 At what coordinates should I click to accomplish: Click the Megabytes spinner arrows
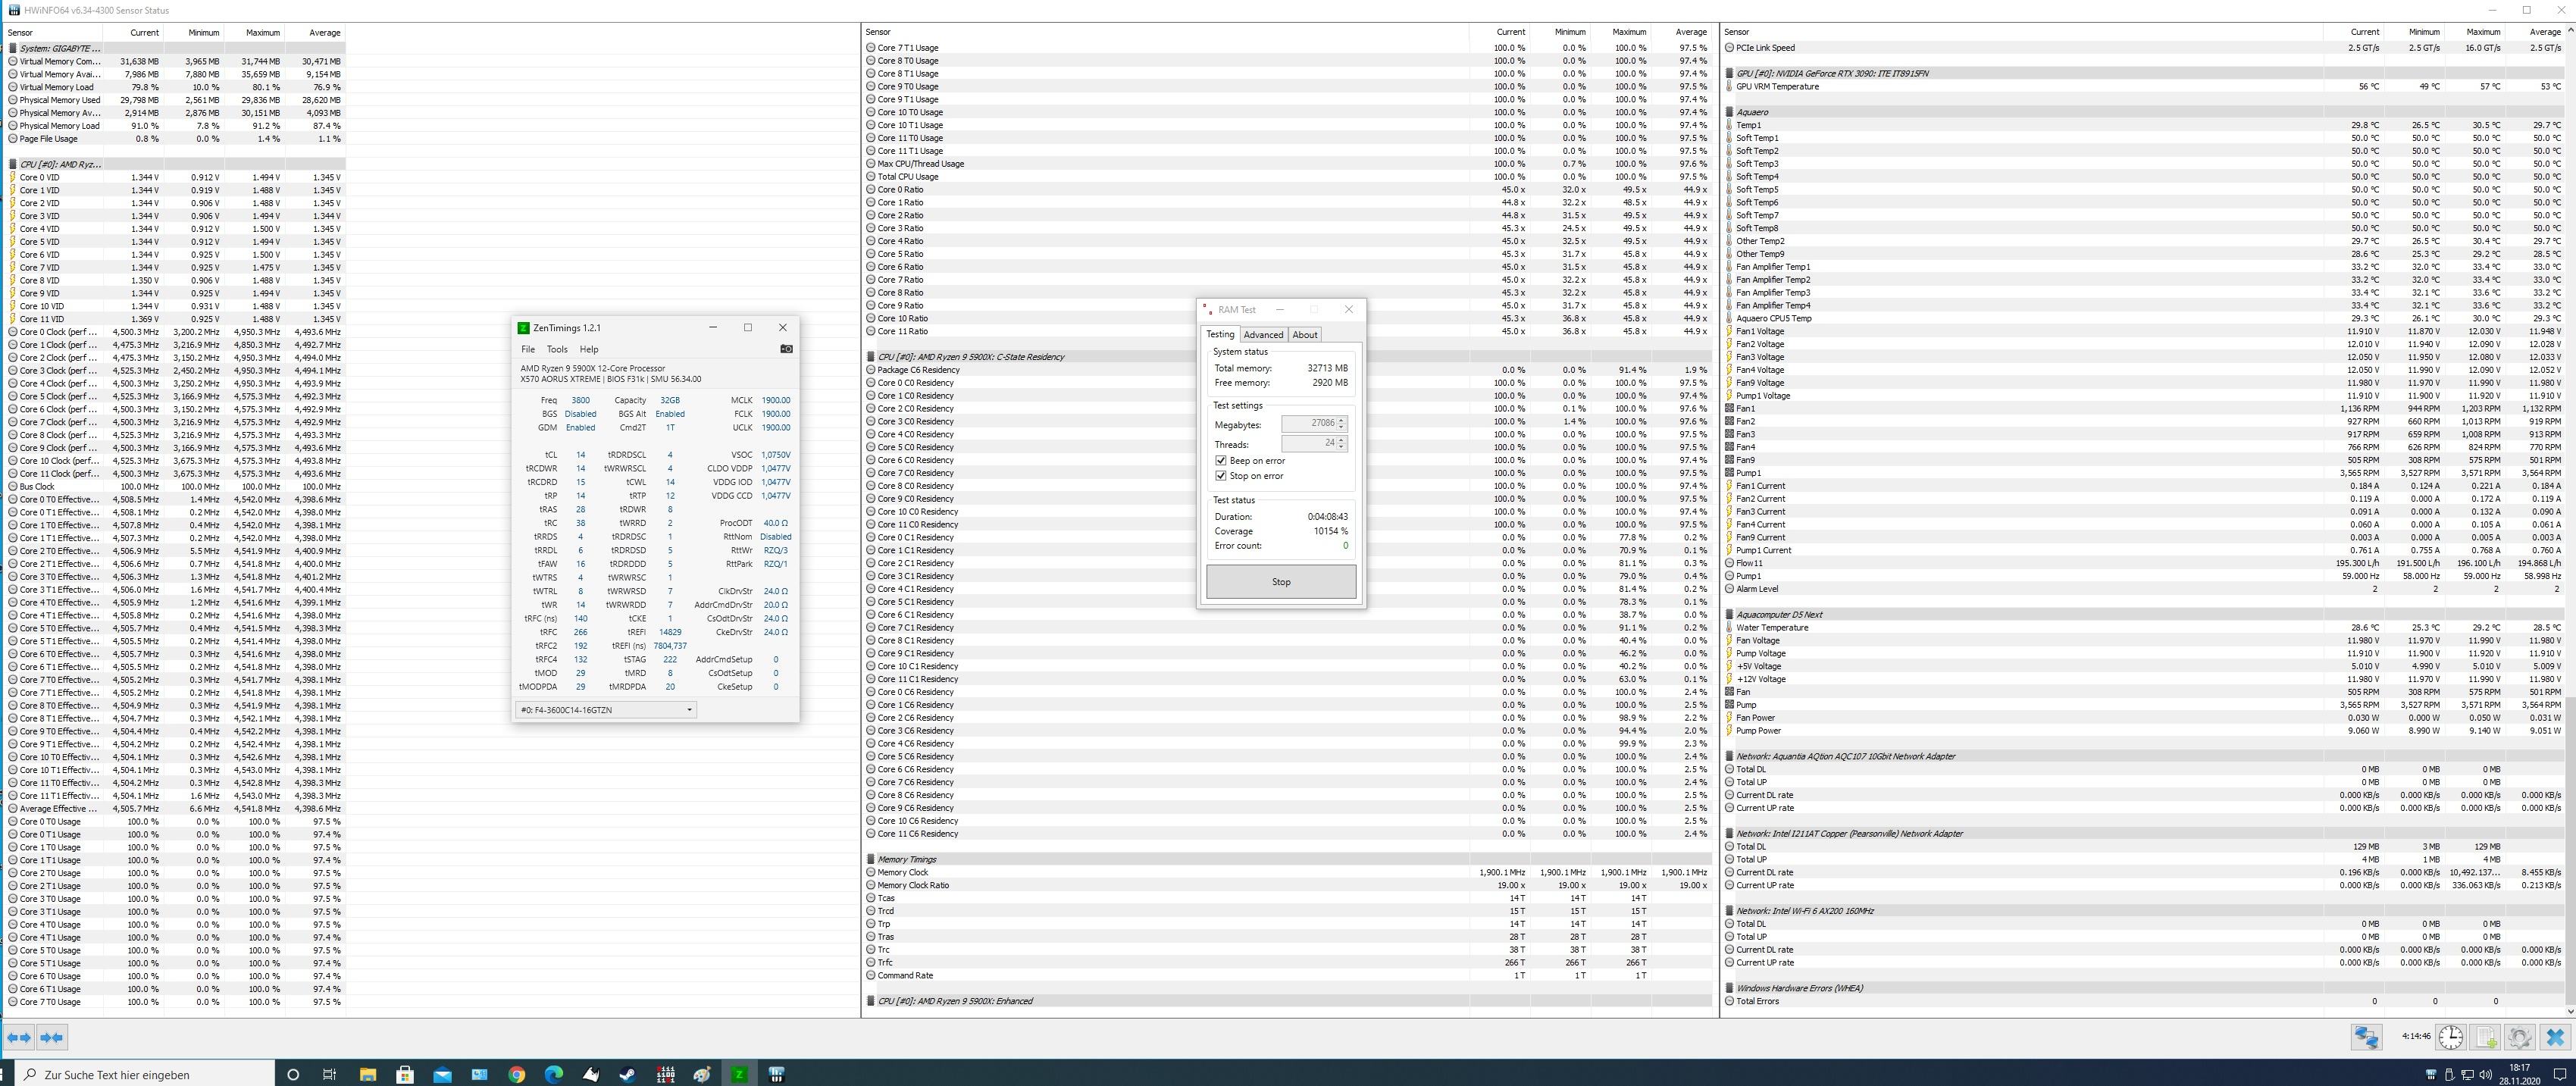pyautogui.click(x=1341, y=423)
